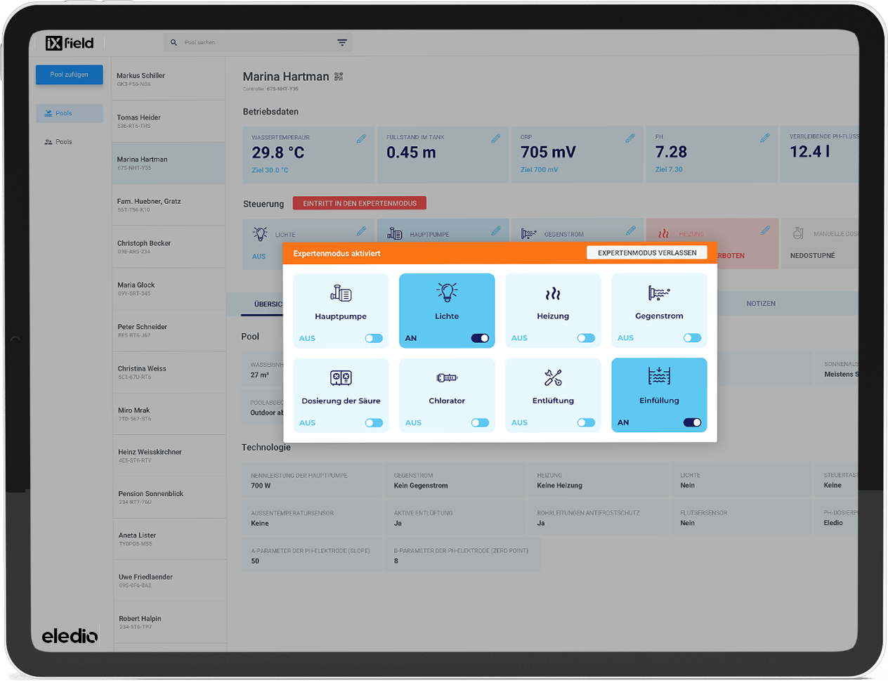
Task: Click the Dosierung der Säure icon
Action: pos(341,378)
